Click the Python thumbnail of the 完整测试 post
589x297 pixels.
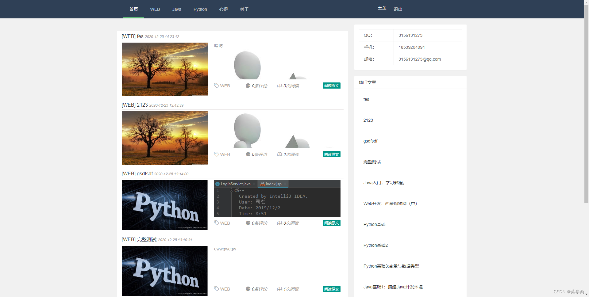[x=165, y=271]
